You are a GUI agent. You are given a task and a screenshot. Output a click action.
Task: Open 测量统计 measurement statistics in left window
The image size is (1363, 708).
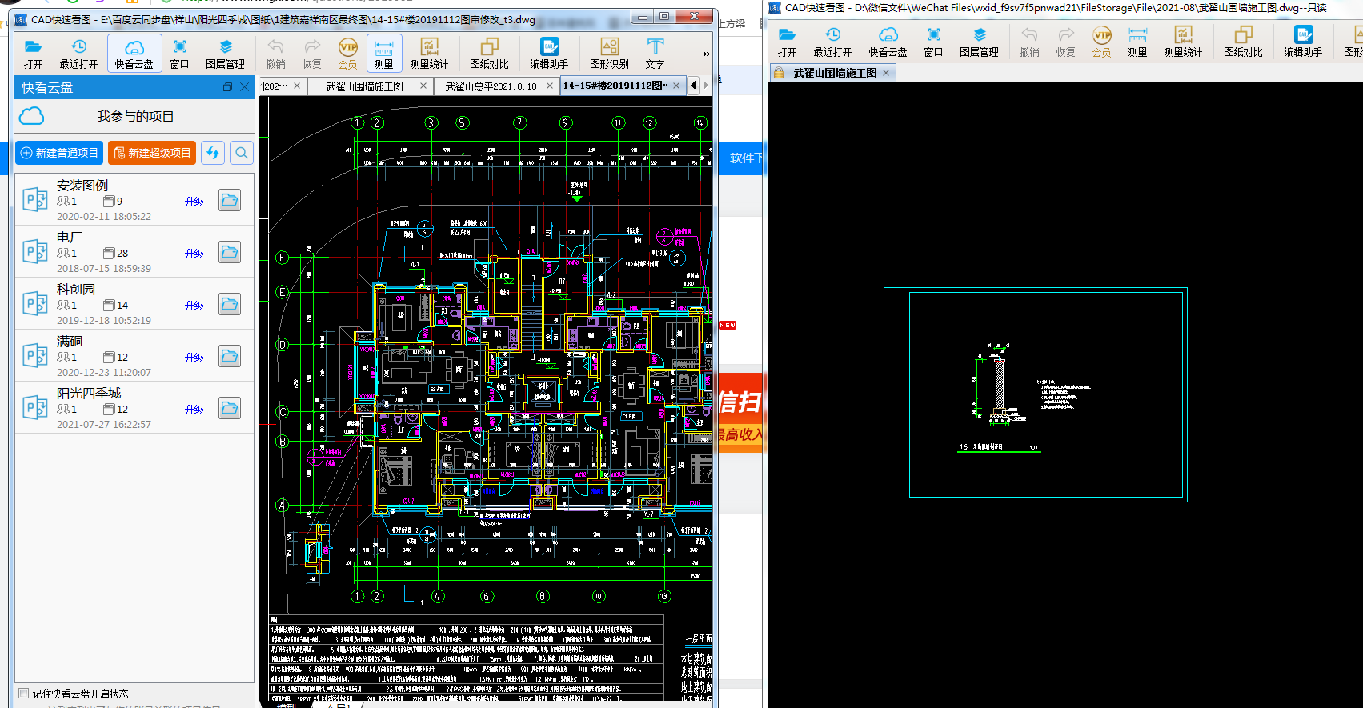pos(430,54)
